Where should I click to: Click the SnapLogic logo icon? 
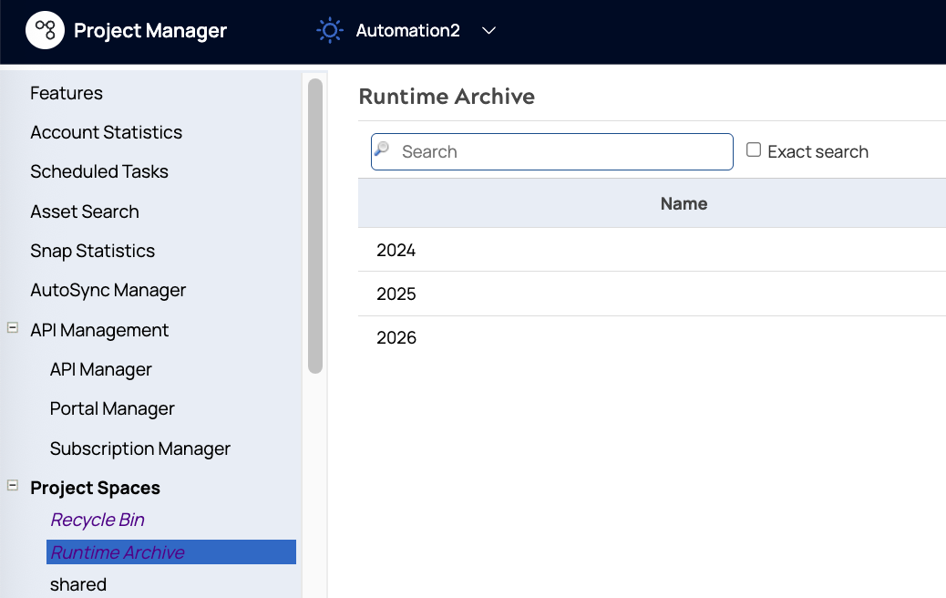(x=45, y=29)
